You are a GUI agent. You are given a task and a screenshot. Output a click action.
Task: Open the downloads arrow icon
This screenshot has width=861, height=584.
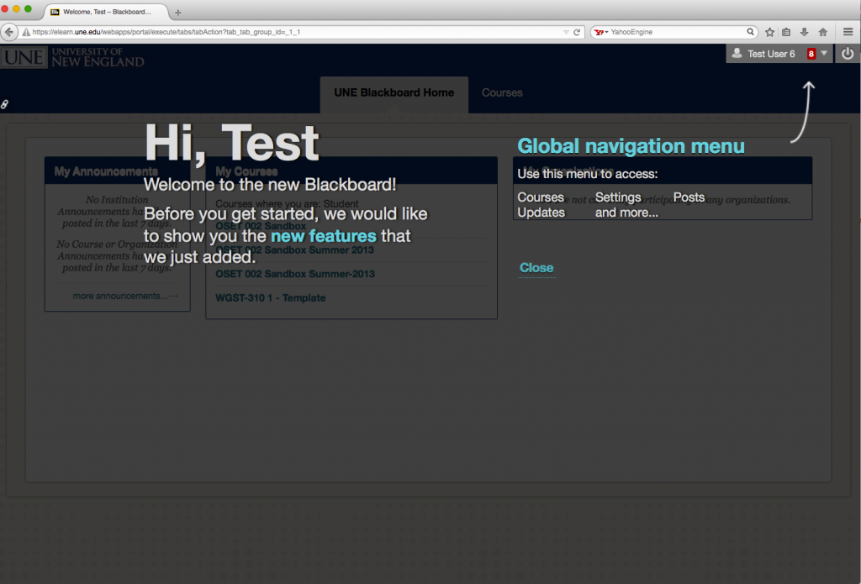tap(805, 33)
